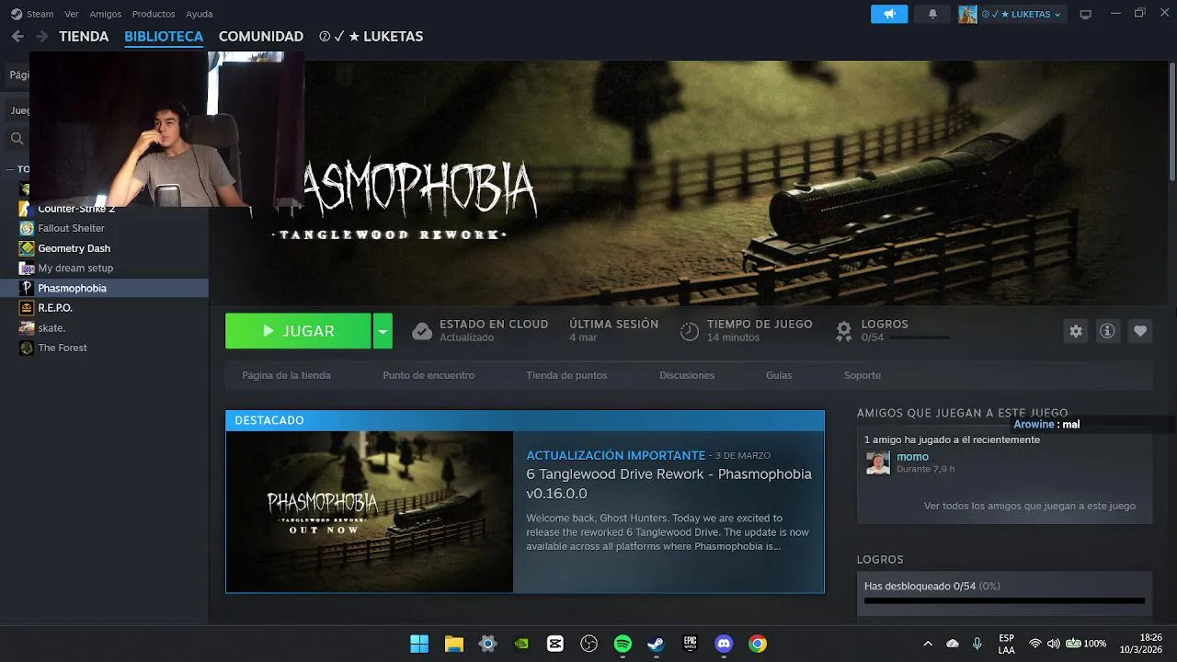The image size is (1177, 662).
Task: Click the achievements progress bar 0/54
Action: coord(1004,600)
